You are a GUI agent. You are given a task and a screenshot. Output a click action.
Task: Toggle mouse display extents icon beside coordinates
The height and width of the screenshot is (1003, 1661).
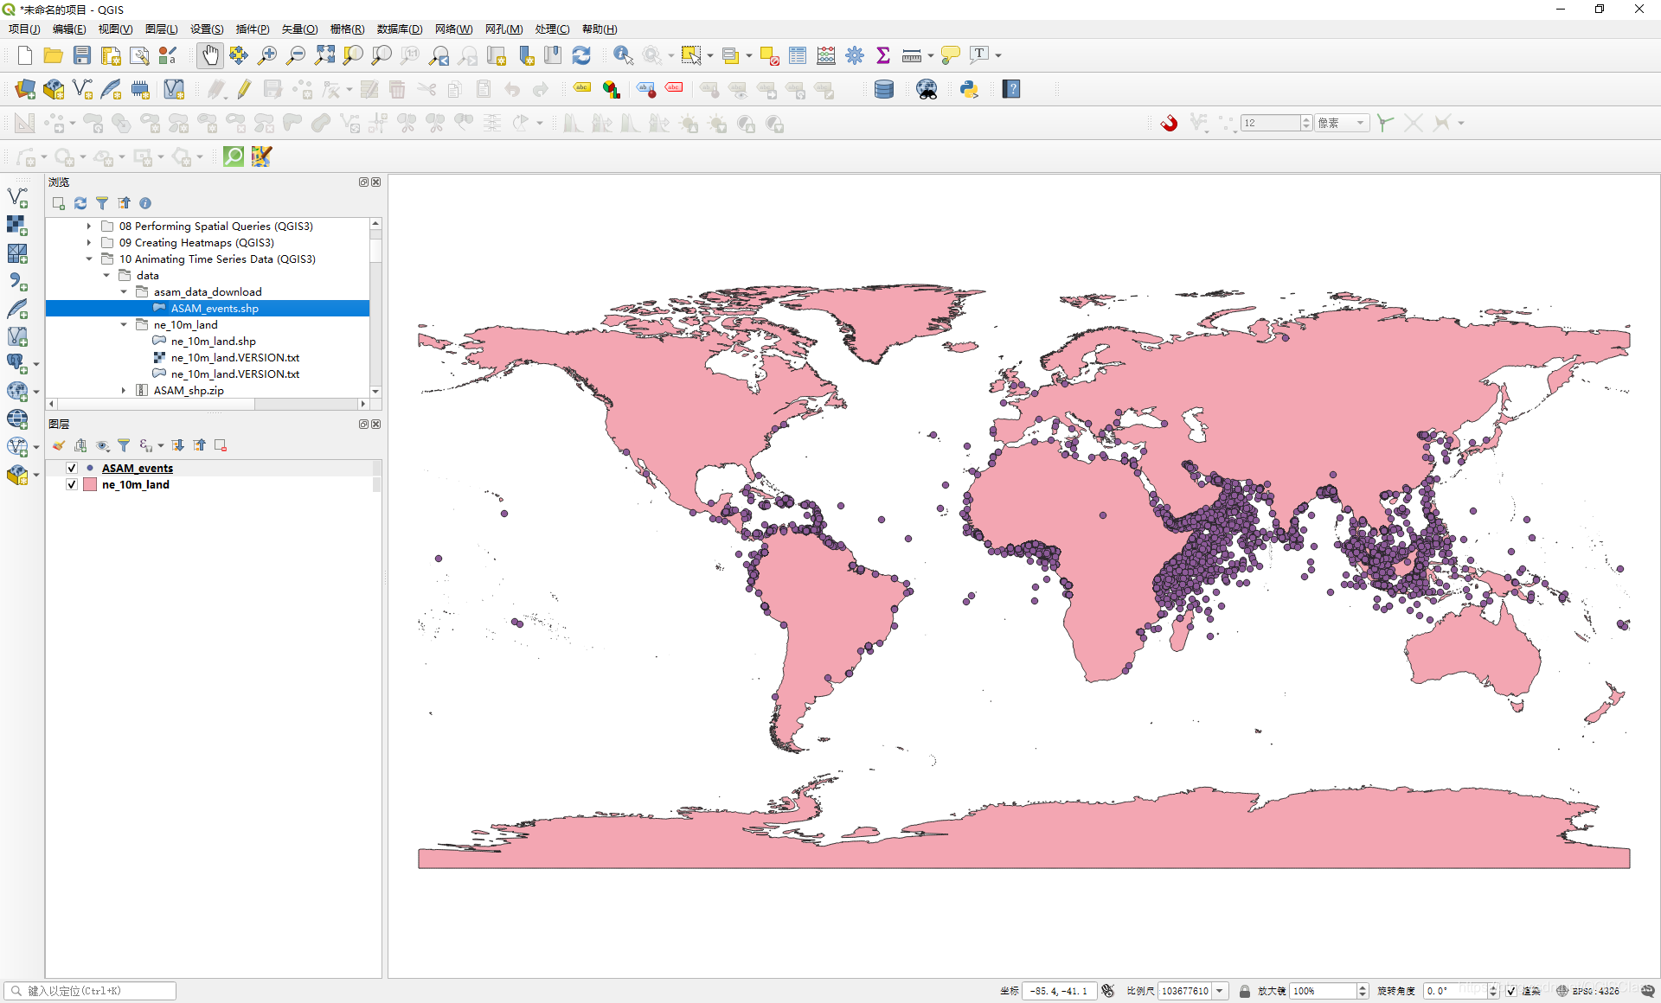[1108, 991]
